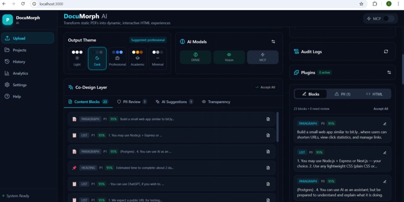Toggle the Vision AI model
Screen dimensions: 404x202
[x=229, y=57]
